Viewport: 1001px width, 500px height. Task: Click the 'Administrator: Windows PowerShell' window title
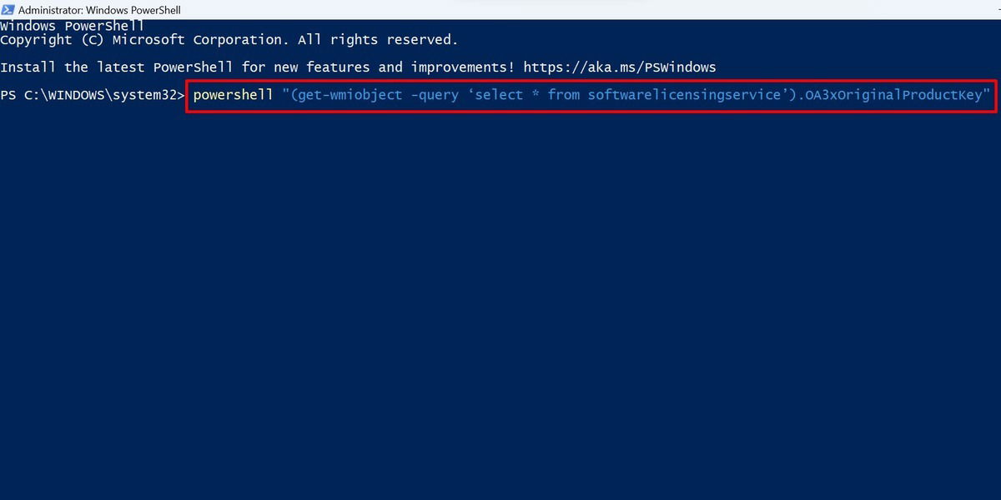click(99, 10)
